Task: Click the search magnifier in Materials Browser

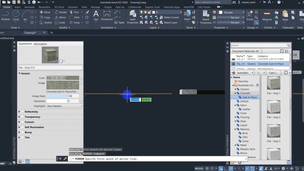Action: coord(288,45)
